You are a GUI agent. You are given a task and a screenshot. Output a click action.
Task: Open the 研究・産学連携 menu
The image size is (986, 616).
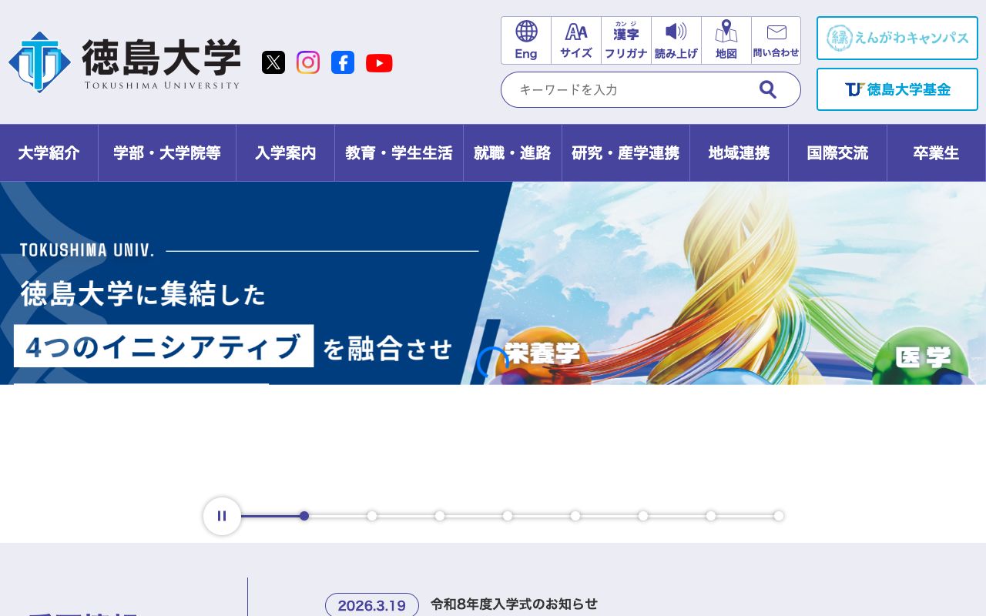(x=625, y=152)
